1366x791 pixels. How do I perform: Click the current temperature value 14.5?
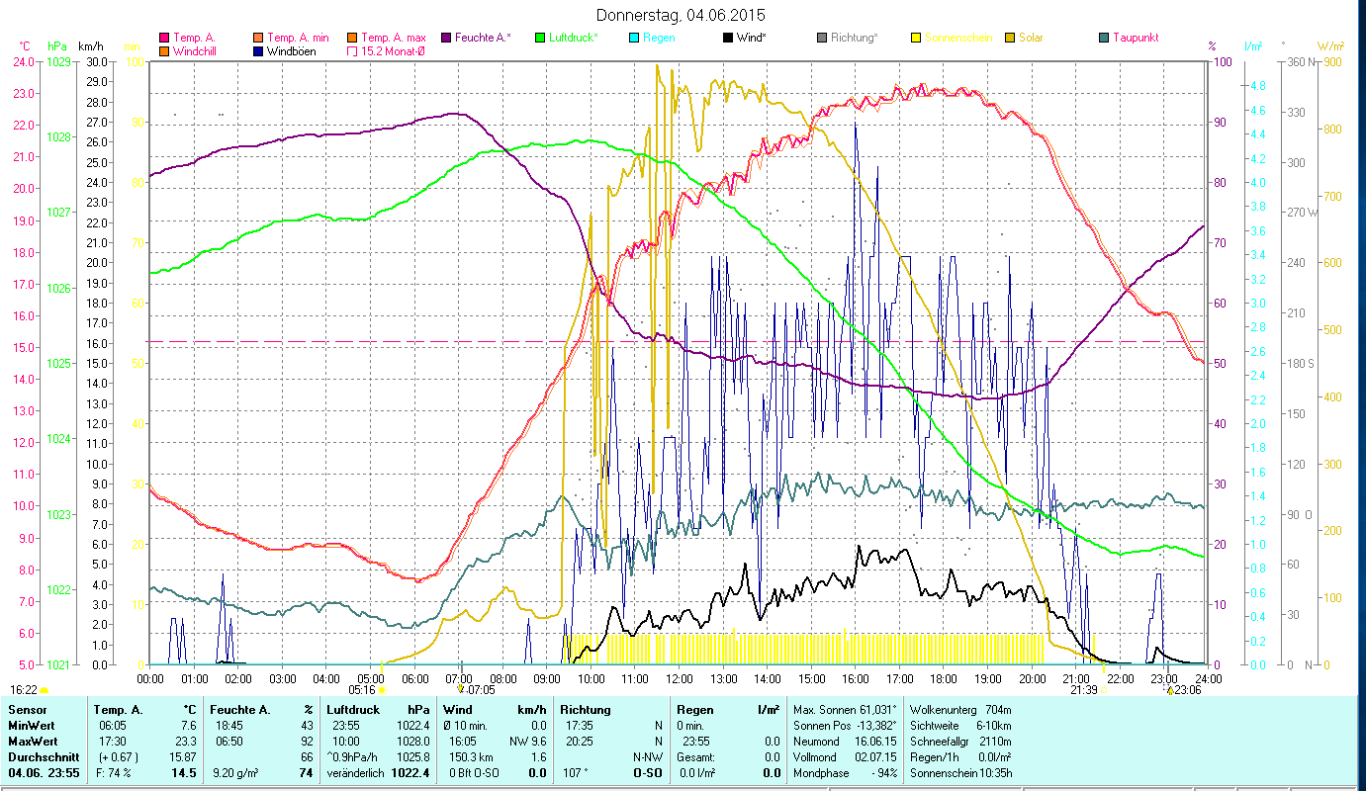(x=183, y=773)
